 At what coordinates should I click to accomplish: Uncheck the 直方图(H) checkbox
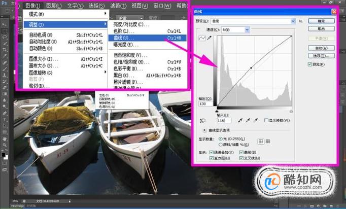click(x=212, y=158)
